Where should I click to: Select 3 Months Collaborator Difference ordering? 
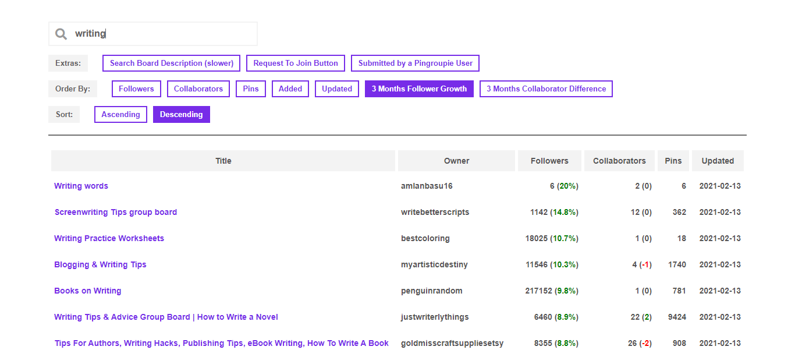coord(546,89)
